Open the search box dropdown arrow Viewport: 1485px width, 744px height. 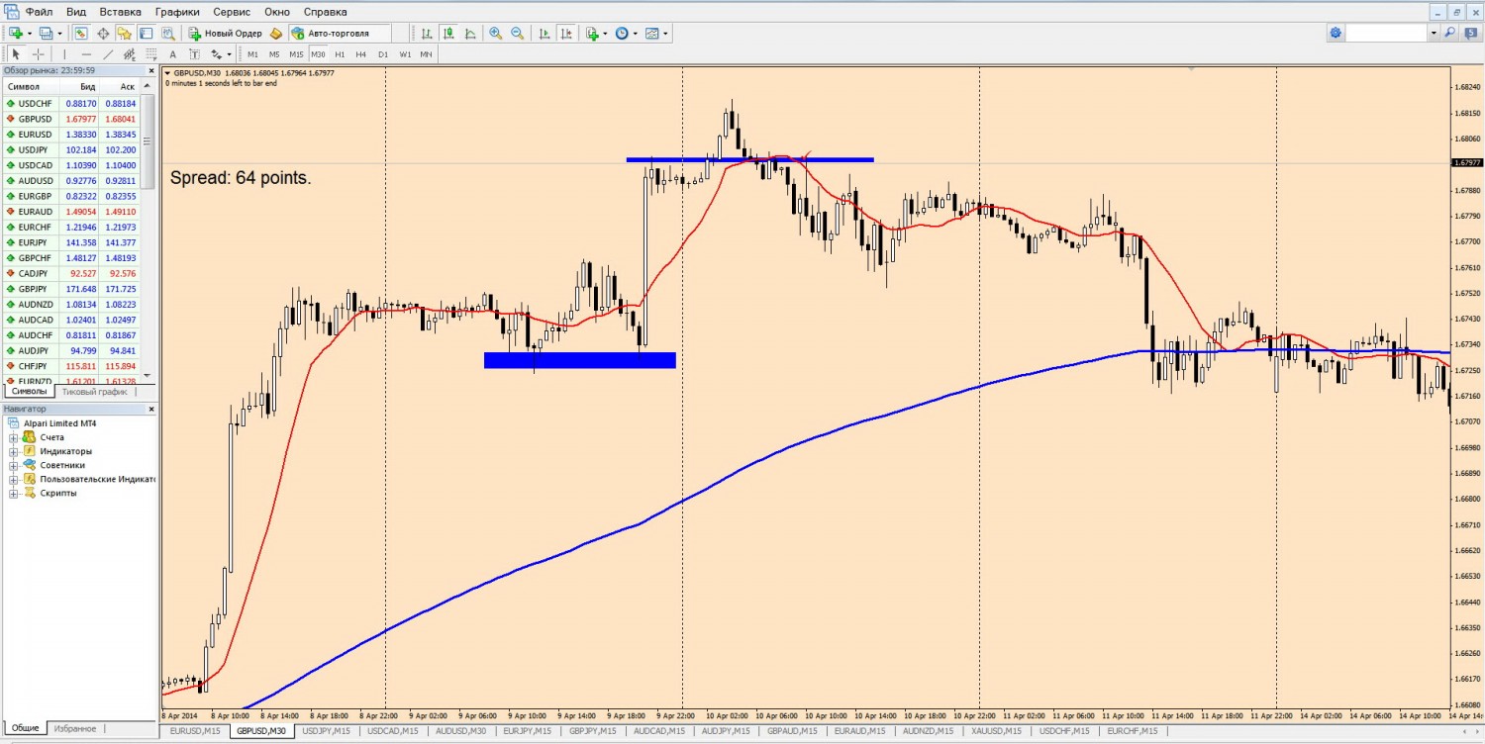1433,33
